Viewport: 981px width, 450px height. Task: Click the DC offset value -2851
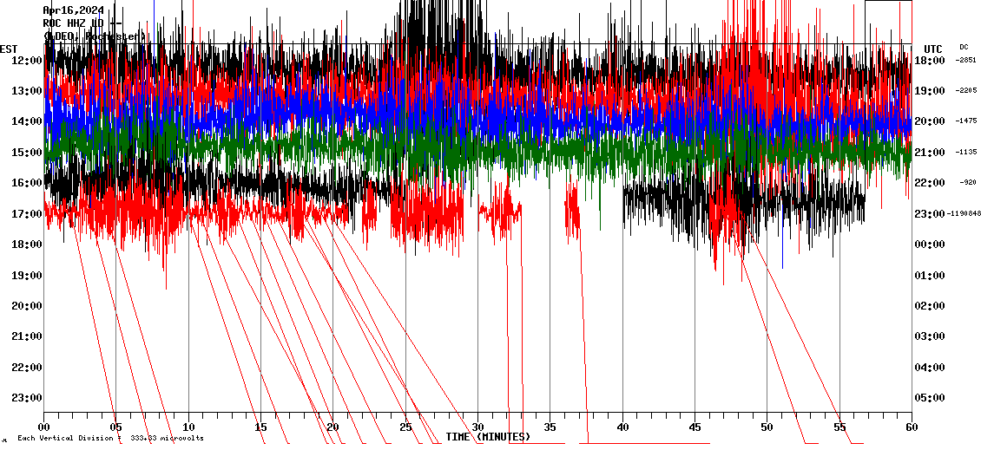click(965, 60)
